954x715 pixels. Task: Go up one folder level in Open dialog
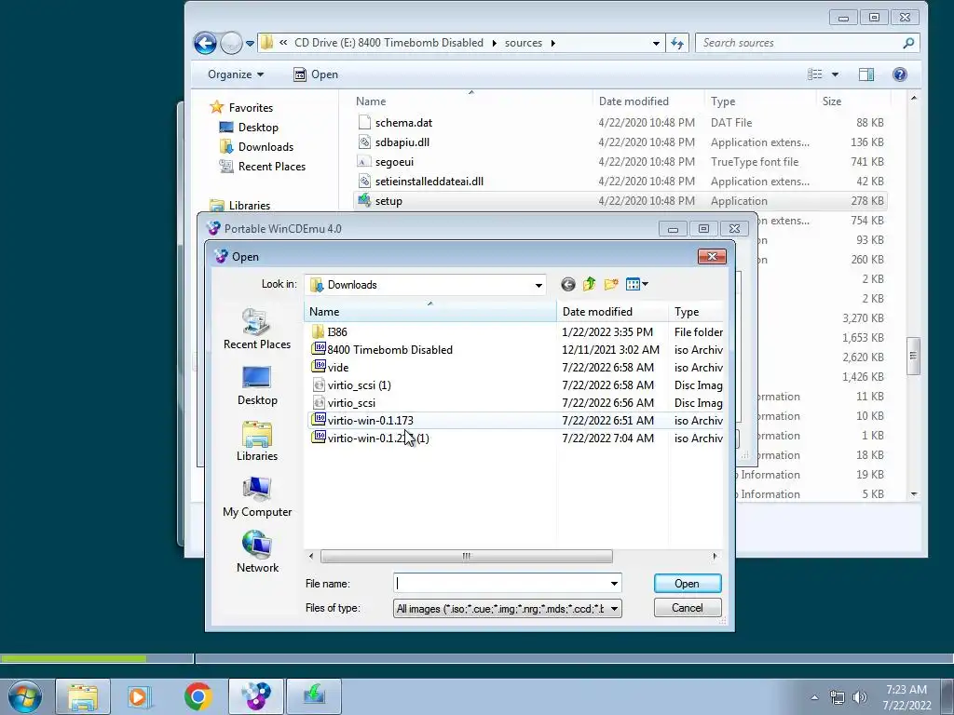click(589, 284)
